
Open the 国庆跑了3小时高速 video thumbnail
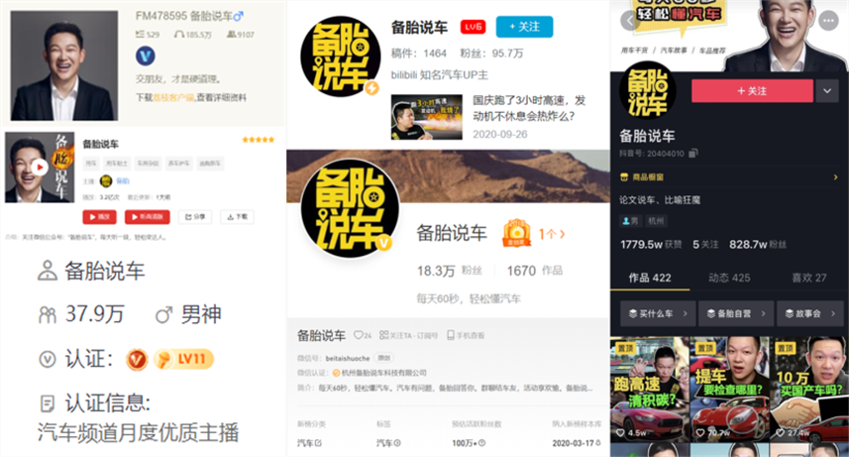427,117
